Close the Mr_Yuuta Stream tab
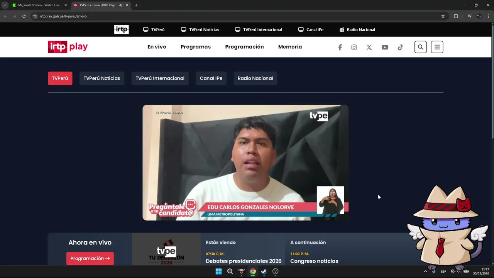The width and height of the screenshot is (494, 278). coord(66,5)
